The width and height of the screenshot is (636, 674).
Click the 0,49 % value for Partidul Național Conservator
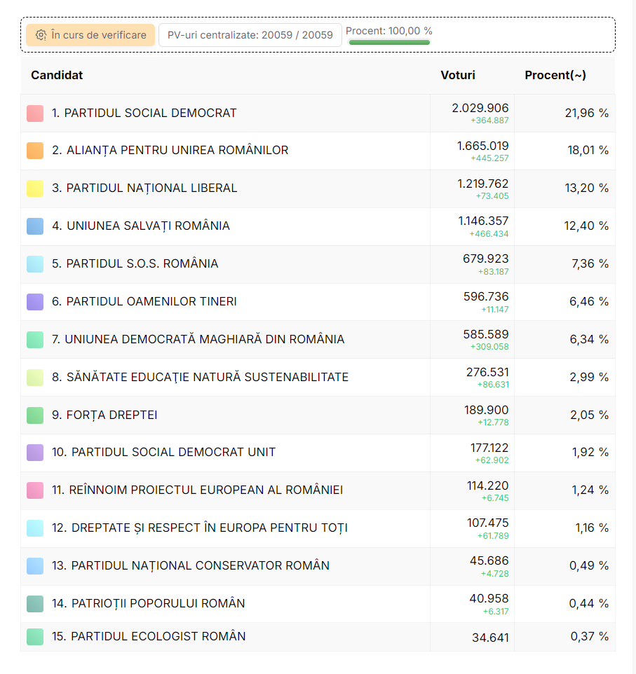tap(588, 566)
